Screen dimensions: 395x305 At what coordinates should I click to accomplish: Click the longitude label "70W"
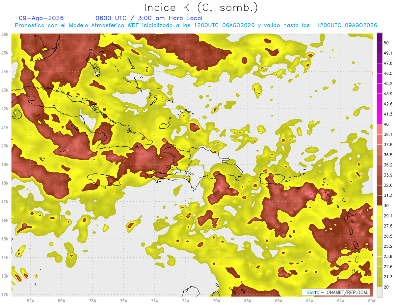tap(217, 300)
